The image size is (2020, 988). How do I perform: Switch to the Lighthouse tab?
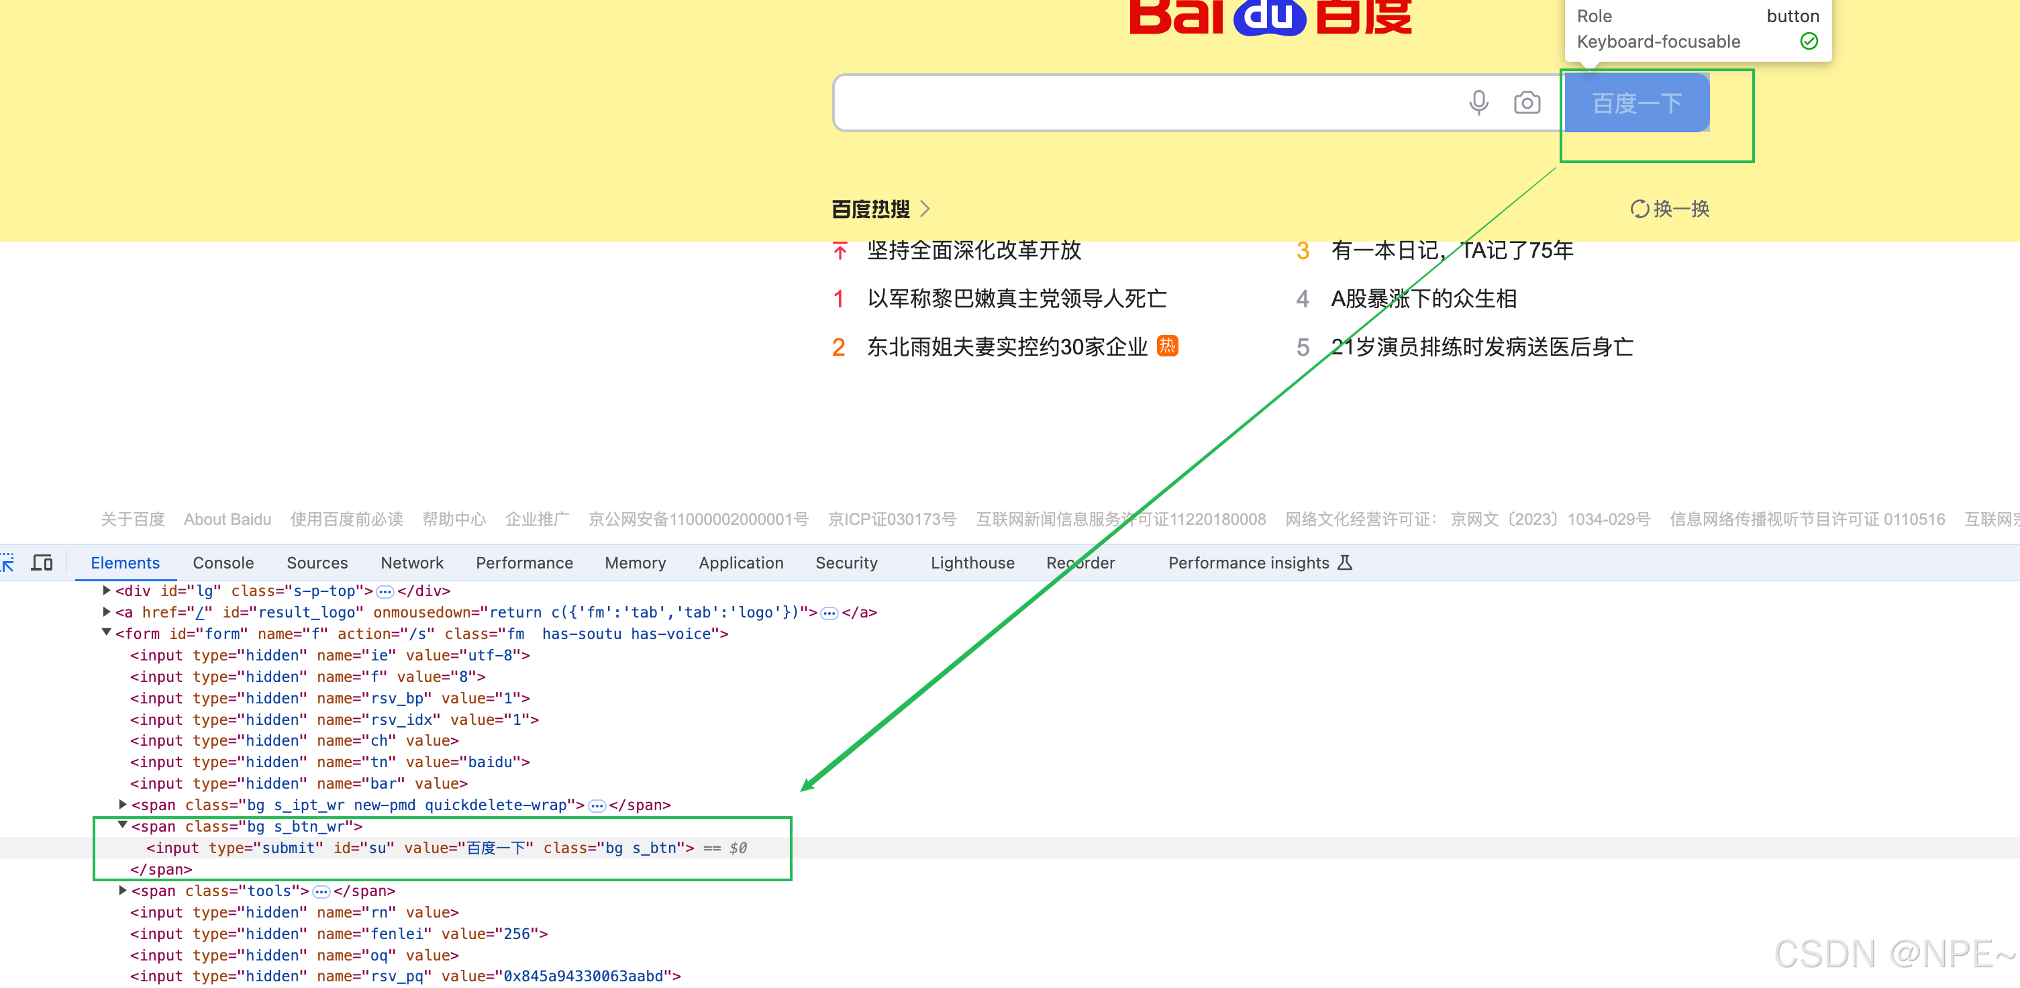[x=972, y=562]
